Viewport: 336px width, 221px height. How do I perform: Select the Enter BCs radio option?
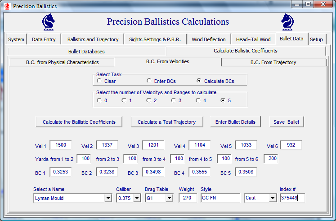(149, 81)
